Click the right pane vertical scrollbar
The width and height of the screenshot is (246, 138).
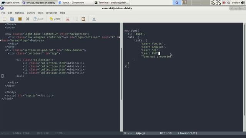pos(244,70)
